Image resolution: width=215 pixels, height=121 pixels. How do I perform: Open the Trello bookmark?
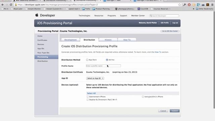click(86, 9)
